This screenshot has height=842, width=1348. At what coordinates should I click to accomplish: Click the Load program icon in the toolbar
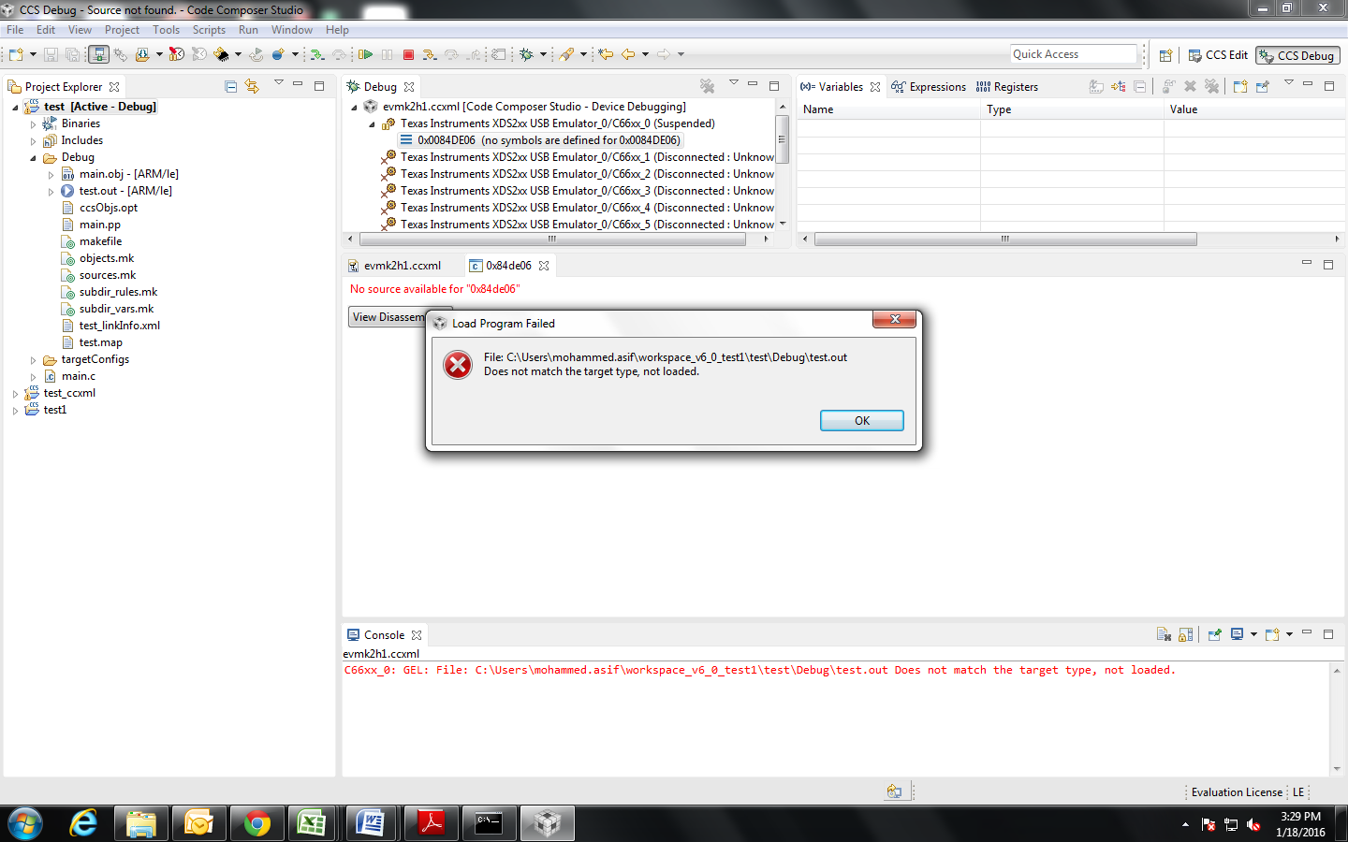(x=142, y=55)
